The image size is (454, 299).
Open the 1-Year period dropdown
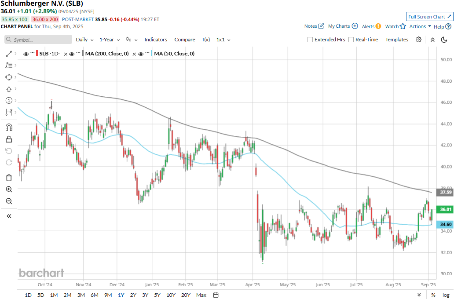tap(110, 40)
